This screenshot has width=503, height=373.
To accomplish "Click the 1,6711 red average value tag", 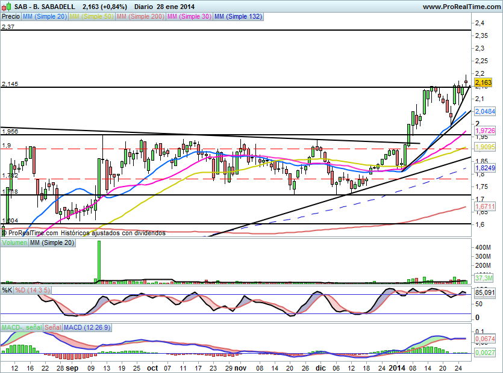I will tap(485, 206).
